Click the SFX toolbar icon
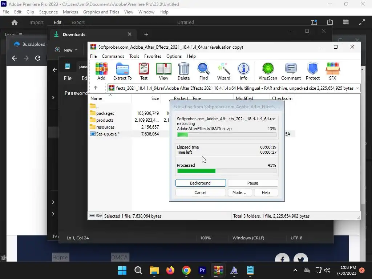 [x=333, y=71]
